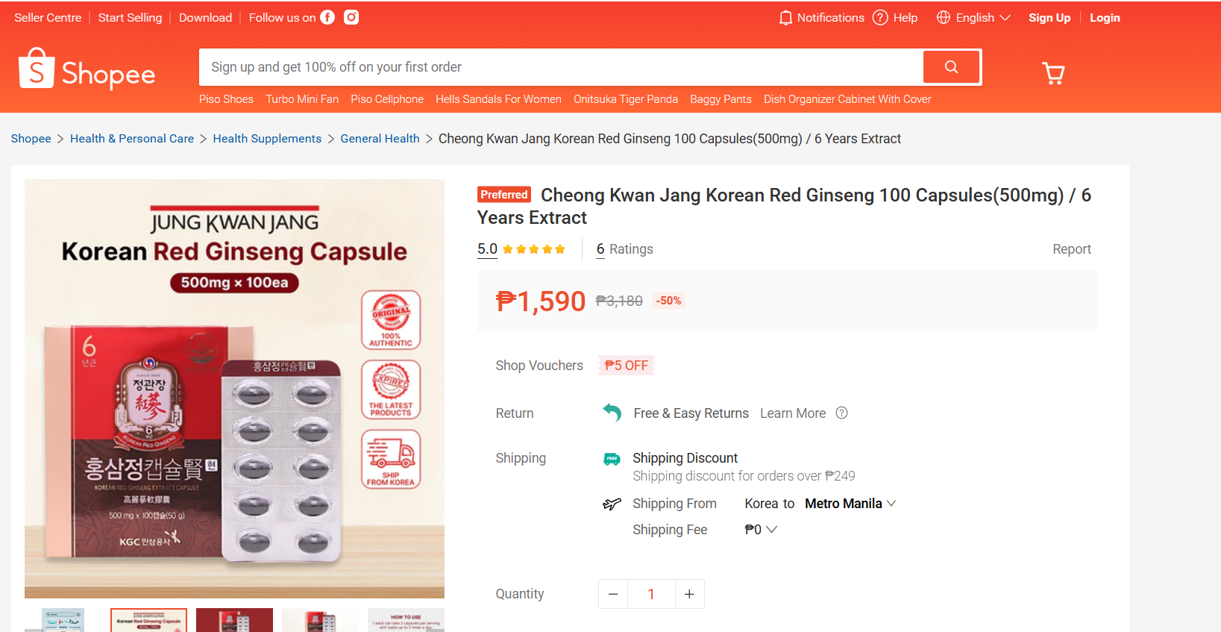Image resolution: width=1221 pixels, height=632 pixels.
Task: Search suggestion Piso Cellphone
Action: [387, 99]
